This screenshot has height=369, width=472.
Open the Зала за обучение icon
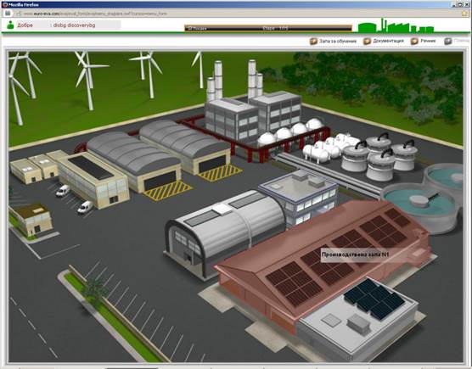coord(313,42)
